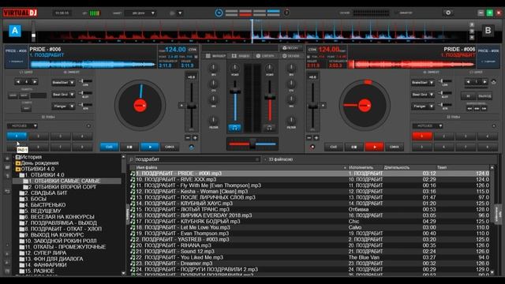Click the CUE button on deck A

click(x=109, y=147)
